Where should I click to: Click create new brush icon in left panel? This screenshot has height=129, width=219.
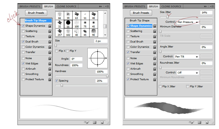(102, 122)
